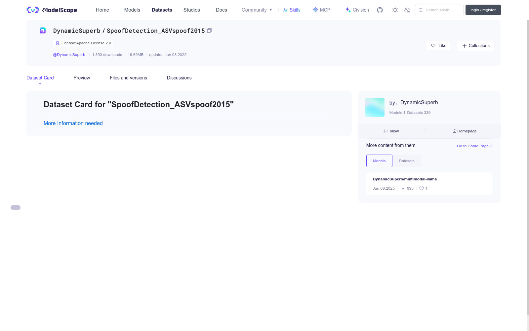Open the @DynamicSuperb author link

point(69,55)
